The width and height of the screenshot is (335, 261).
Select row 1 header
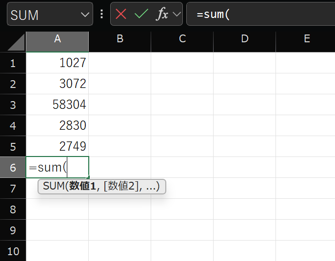[x=13, y=63]
